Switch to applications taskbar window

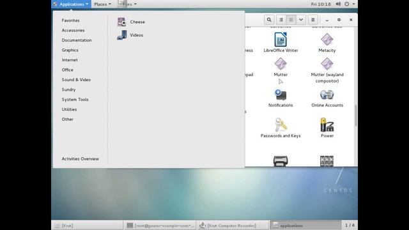tap(305, 226)
